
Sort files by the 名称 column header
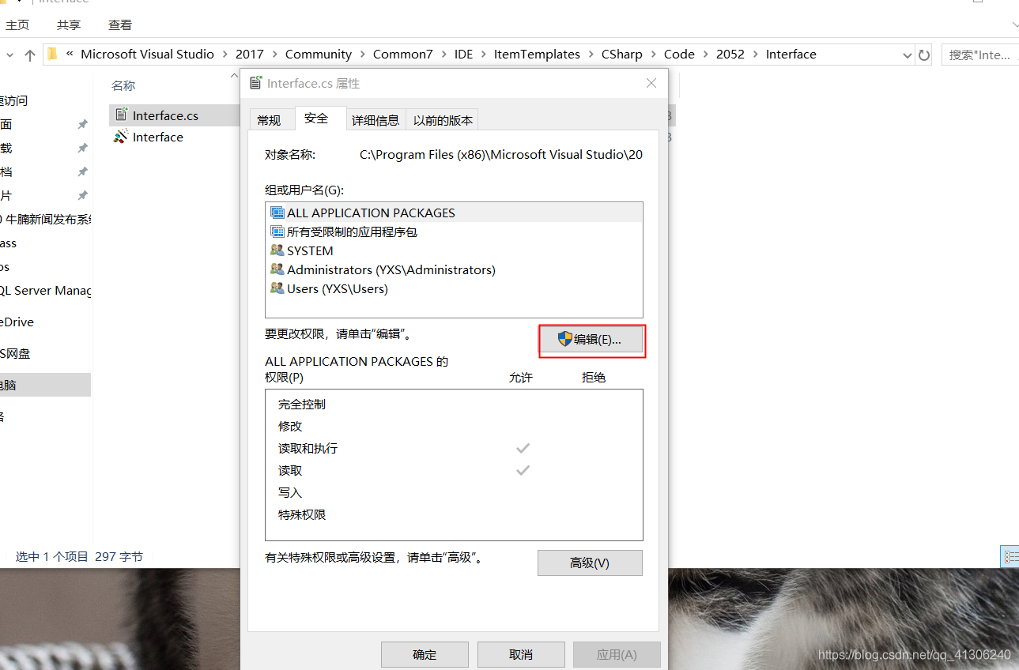coord(123,85)
